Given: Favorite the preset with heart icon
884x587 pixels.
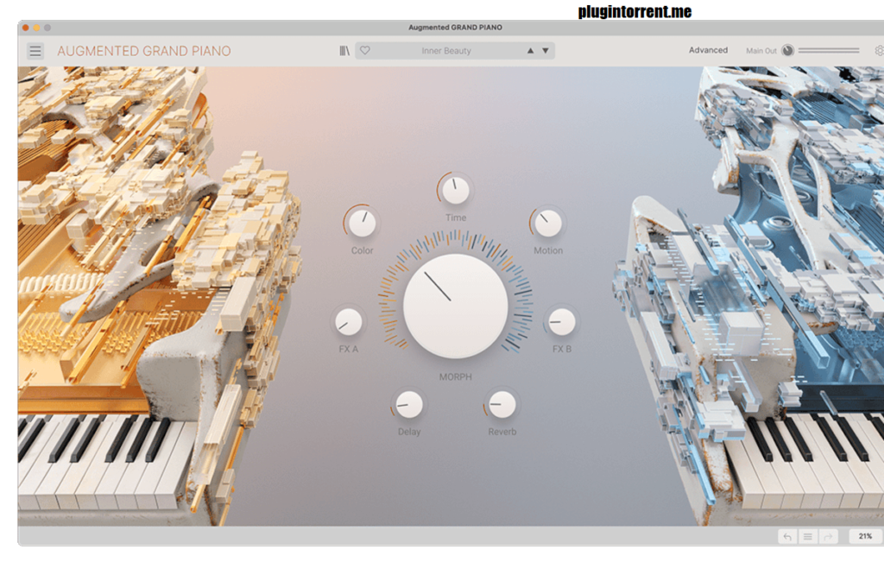Looking at the screenshot, I should (365, 50).
